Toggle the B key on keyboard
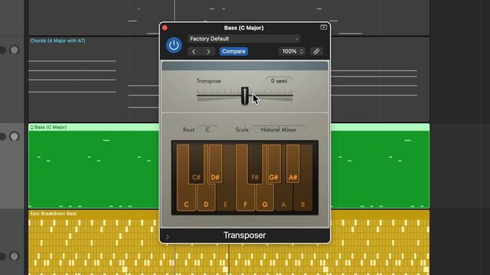This screenshot has width=490, height=275. tap(303, 199)
